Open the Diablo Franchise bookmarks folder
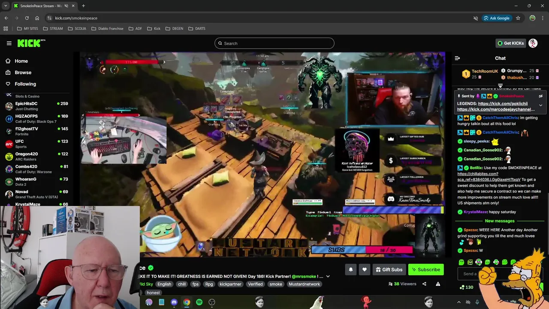 [x=107, y=28]
